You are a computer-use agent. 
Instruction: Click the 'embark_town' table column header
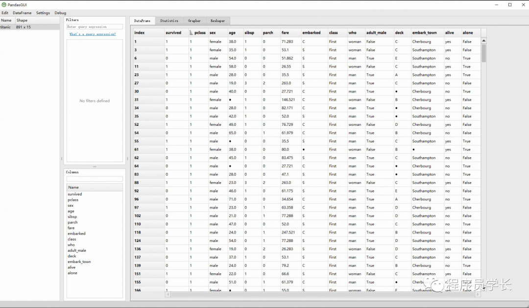(x=427, y=33)
